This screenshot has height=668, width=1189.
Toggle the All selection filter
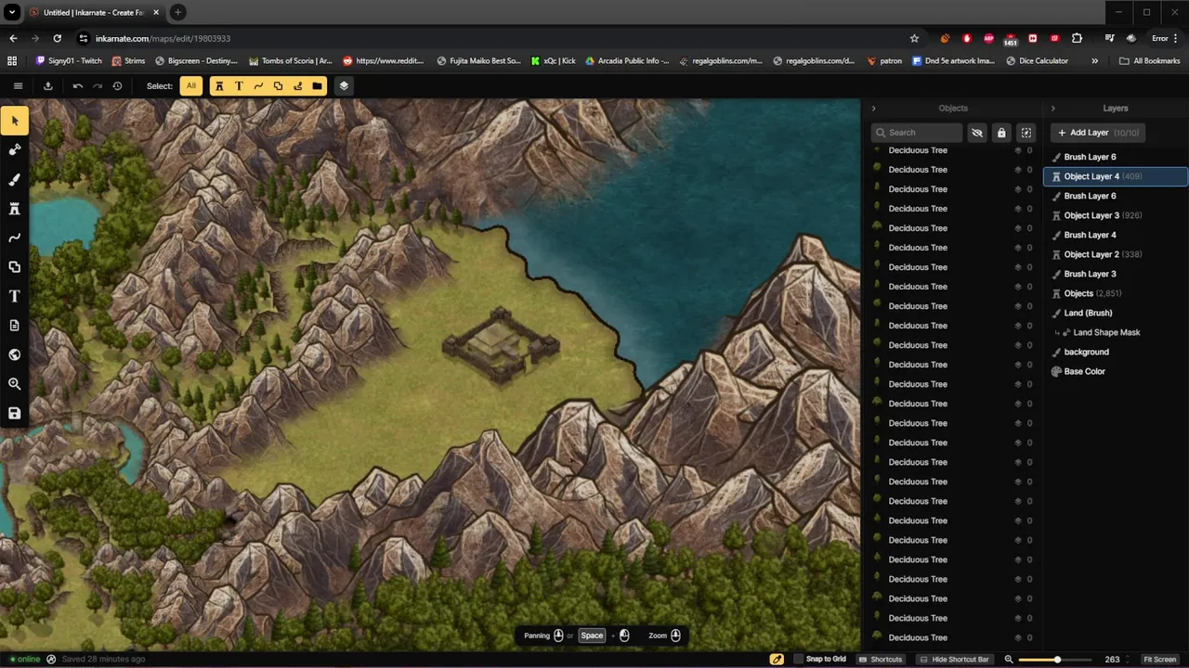point(190,85)
